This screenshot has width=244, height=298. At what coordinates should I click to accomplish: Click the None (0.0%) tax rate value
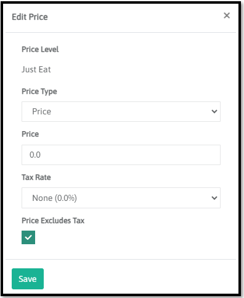[x=54, y=198]
